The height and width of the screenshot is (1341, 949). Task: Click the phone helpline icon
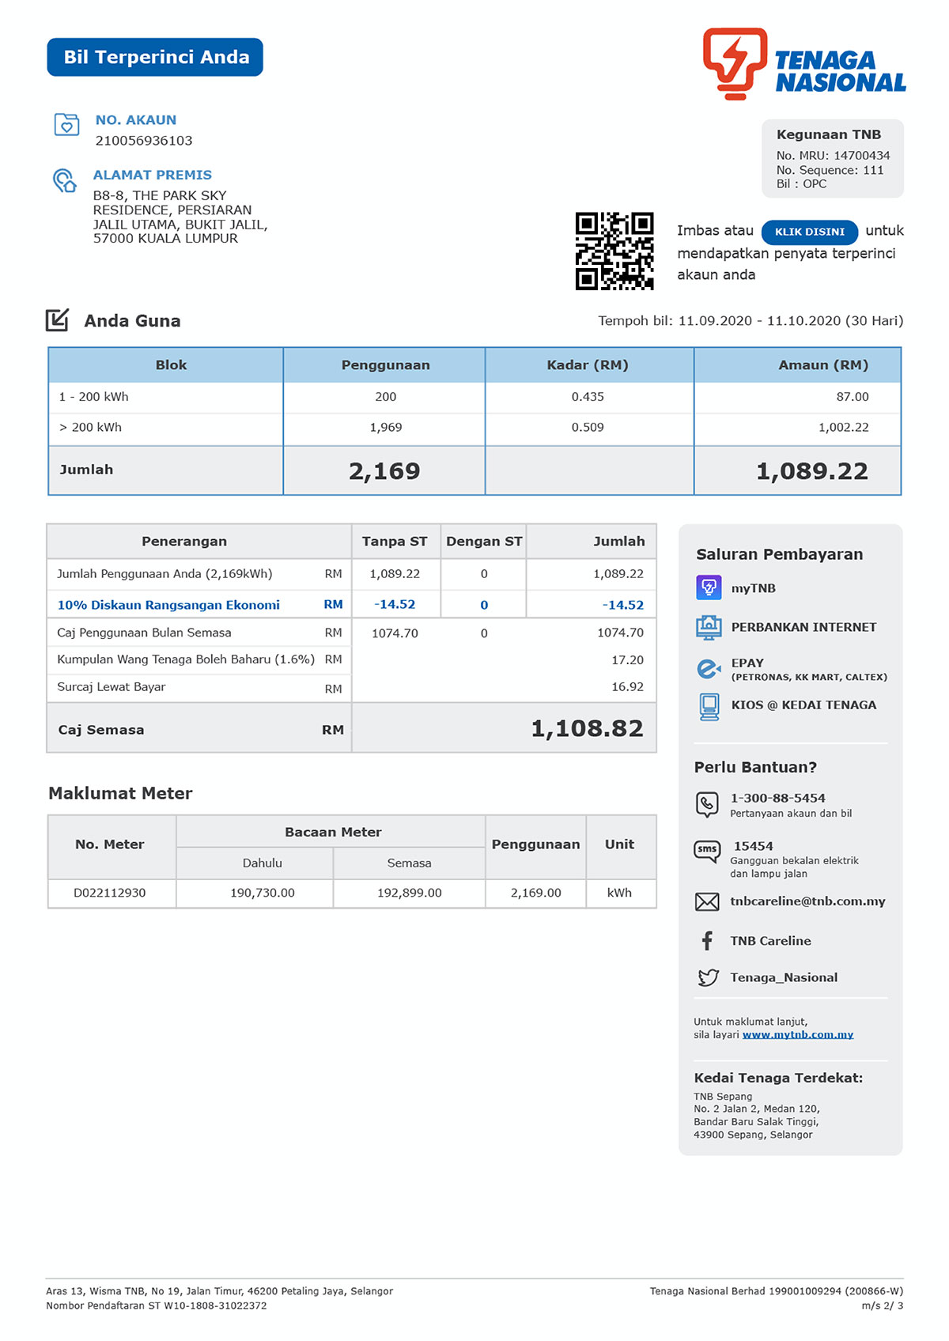point(707,804)
